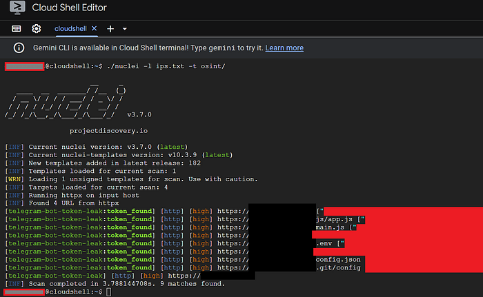Click the line 'Current nuclei-templates version: v10.3.9'
Screen dimensions: 483x297
click(x=119, y=155)
